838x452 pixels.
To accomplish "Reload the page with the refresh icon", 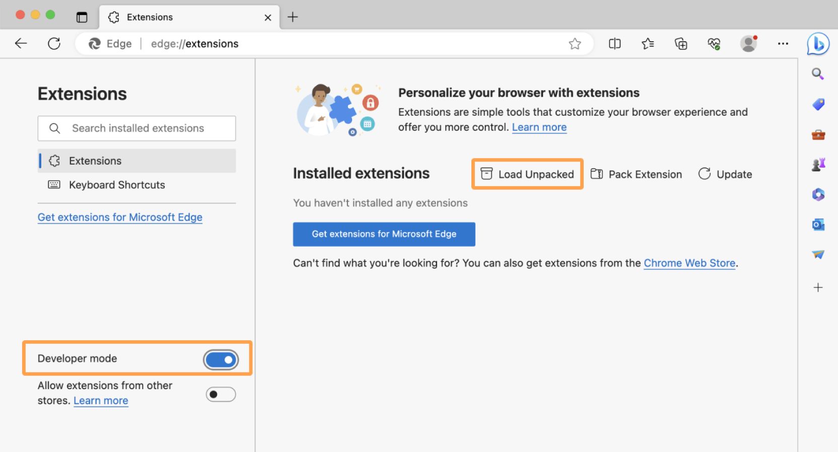I will point(54,43).
